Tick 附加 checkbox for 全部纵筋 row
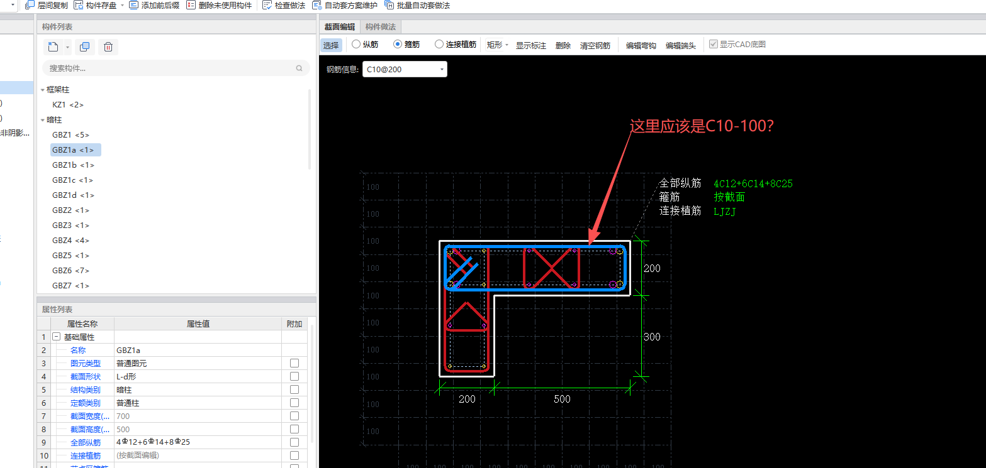Viewport: 986px width, 468px height. tap(294, 442)
